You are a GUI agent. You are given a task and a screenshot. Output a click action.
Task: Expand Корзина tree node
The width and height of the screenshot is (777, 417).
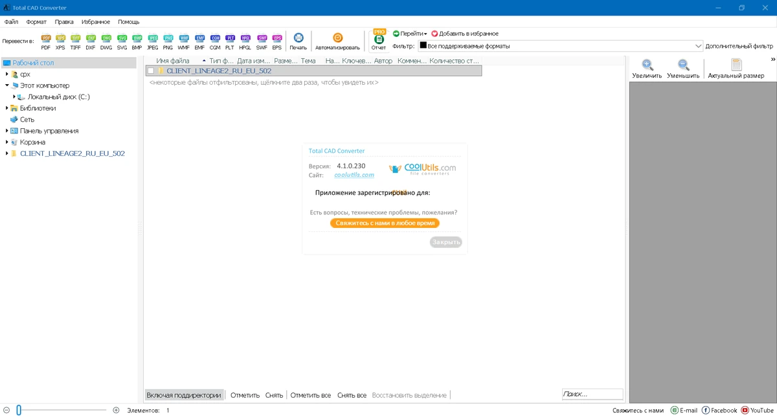click(6, 142)
